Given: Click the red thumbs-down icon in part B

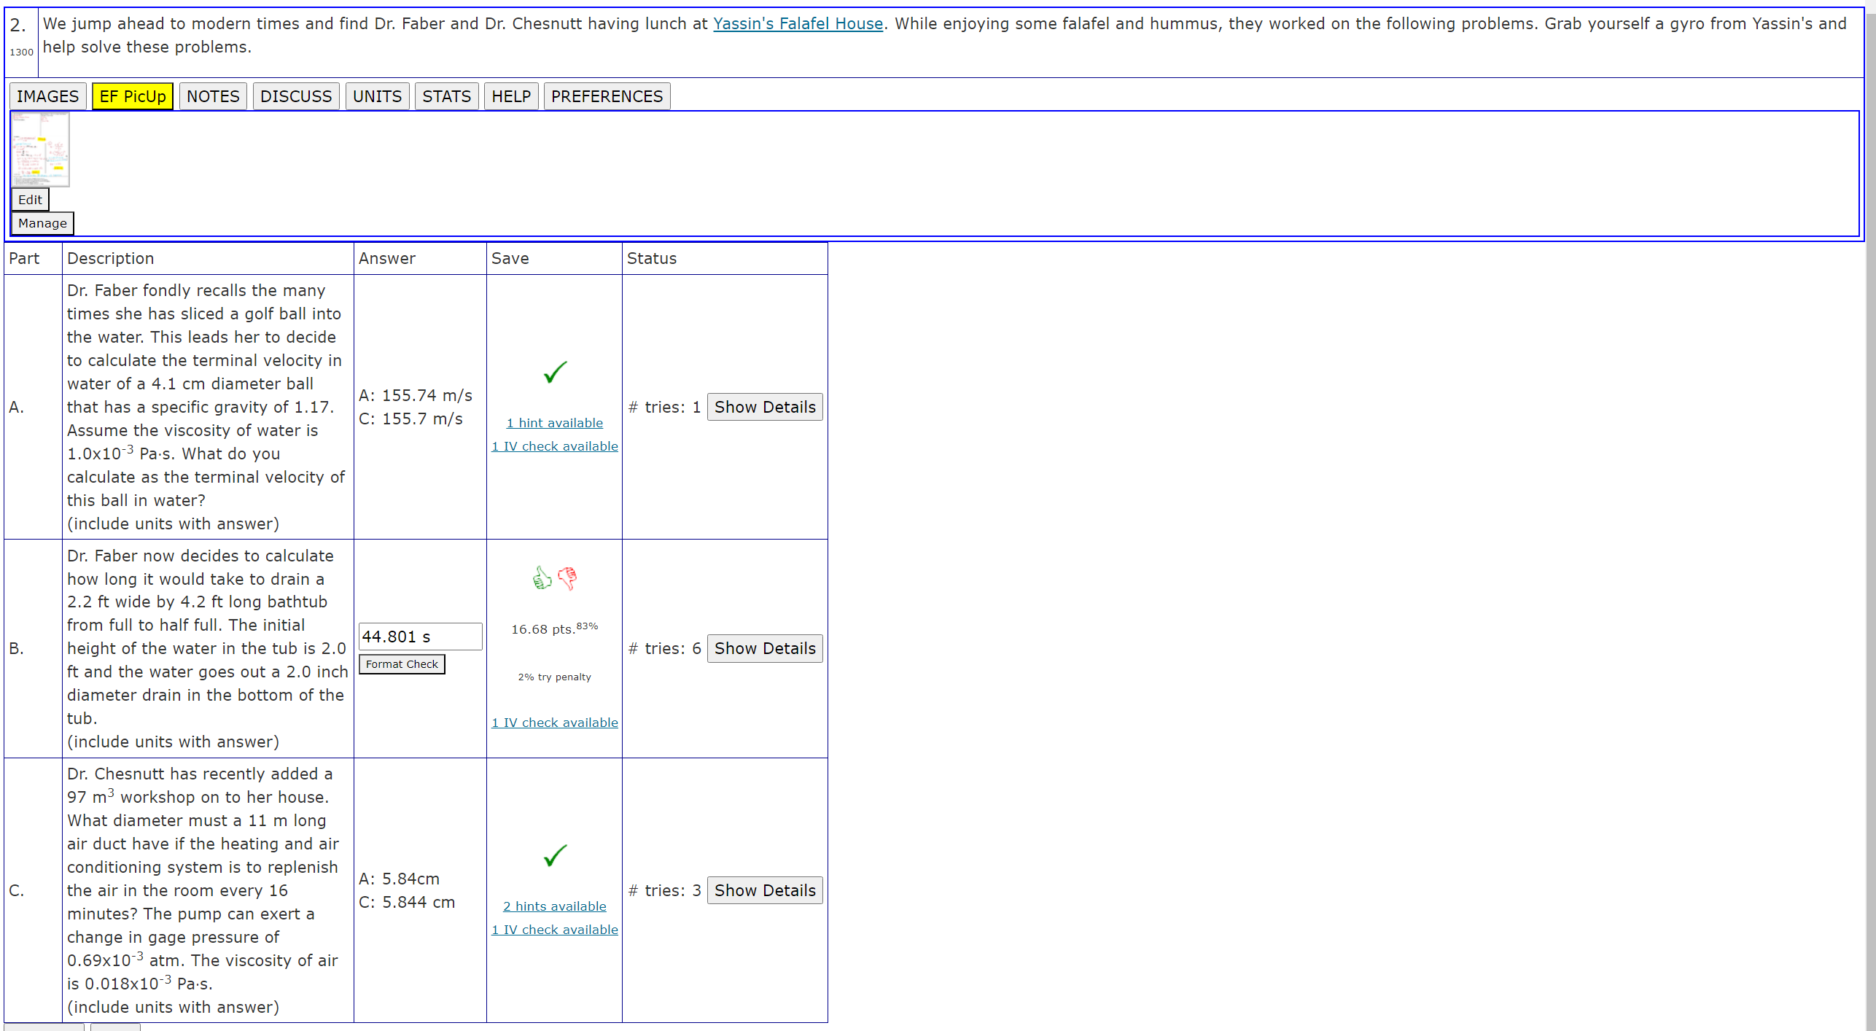Looking at the screenshot, I should click(567, 578).
